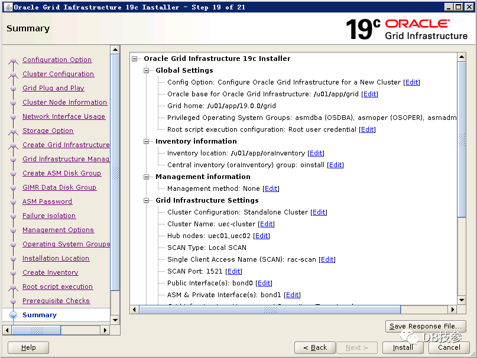Click scroll-up arrow of summary tree

click(462, 57)
